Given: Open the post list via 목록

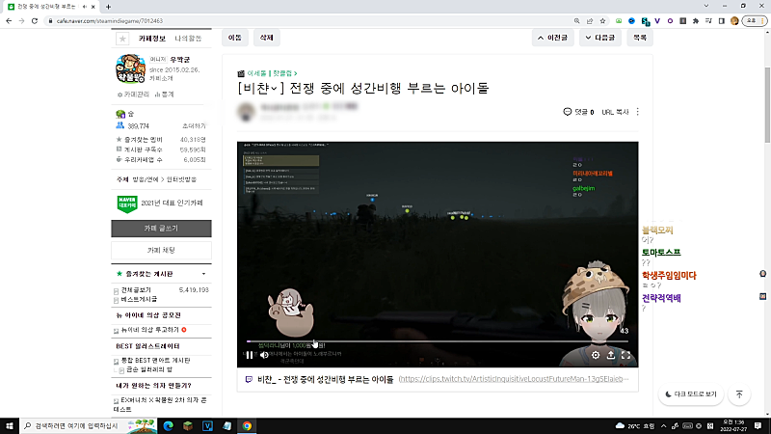Looking at the screenshot, I should tap(640, 38).
